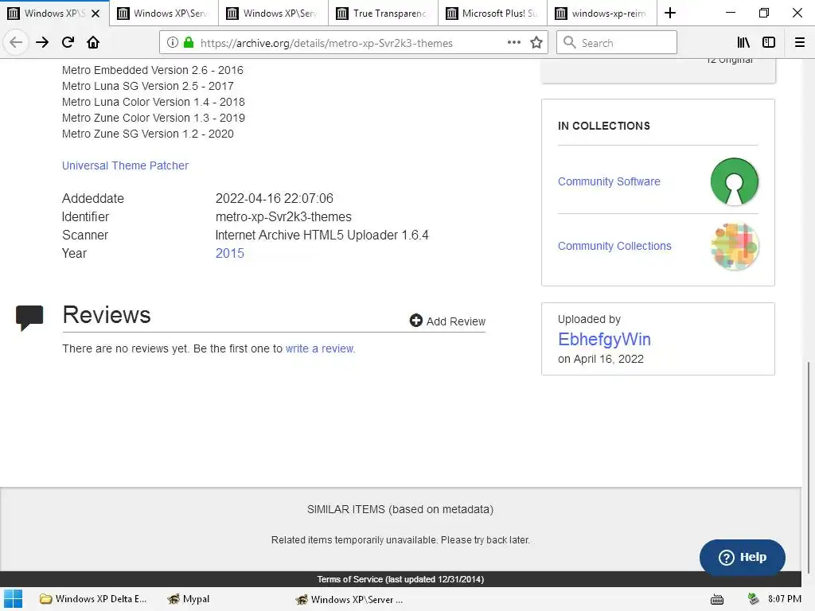Switch to second Windows XP\Serv tab
Screen dimensions: 815x611
[164, 13]
